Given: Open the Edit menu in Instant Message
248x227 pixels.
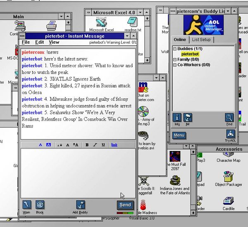Looking at the screenshot, I should click(x=39, y=42).
